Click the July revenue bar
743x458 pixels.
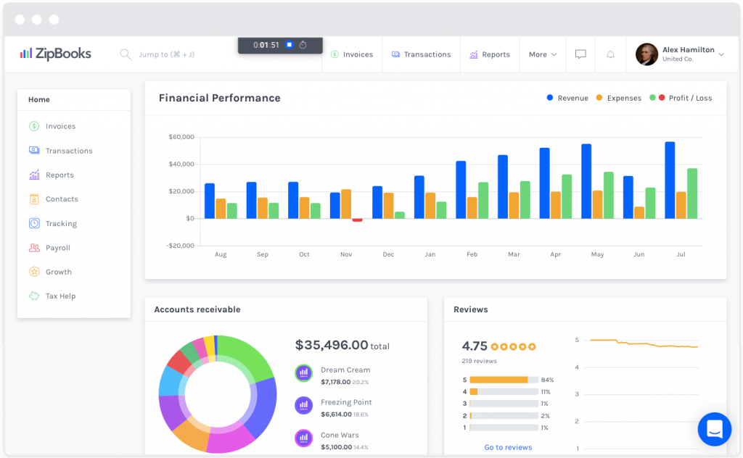[x=670, y=180]
